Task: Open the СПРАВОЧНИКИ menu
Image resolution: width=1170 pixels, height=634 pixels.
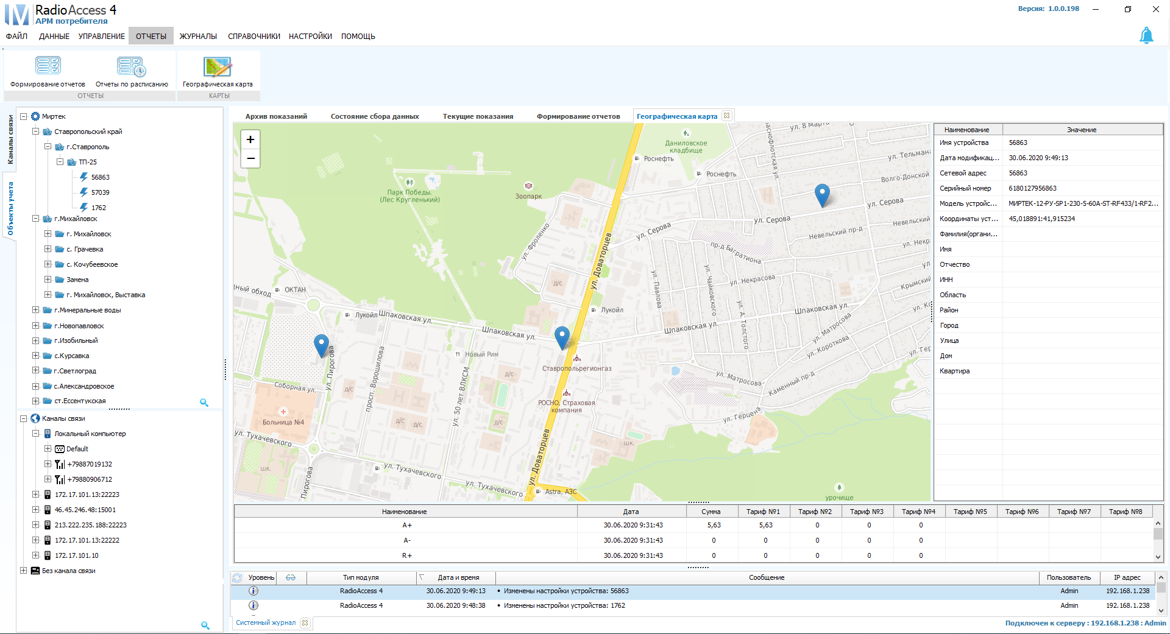Action: (x=254, y=36)
